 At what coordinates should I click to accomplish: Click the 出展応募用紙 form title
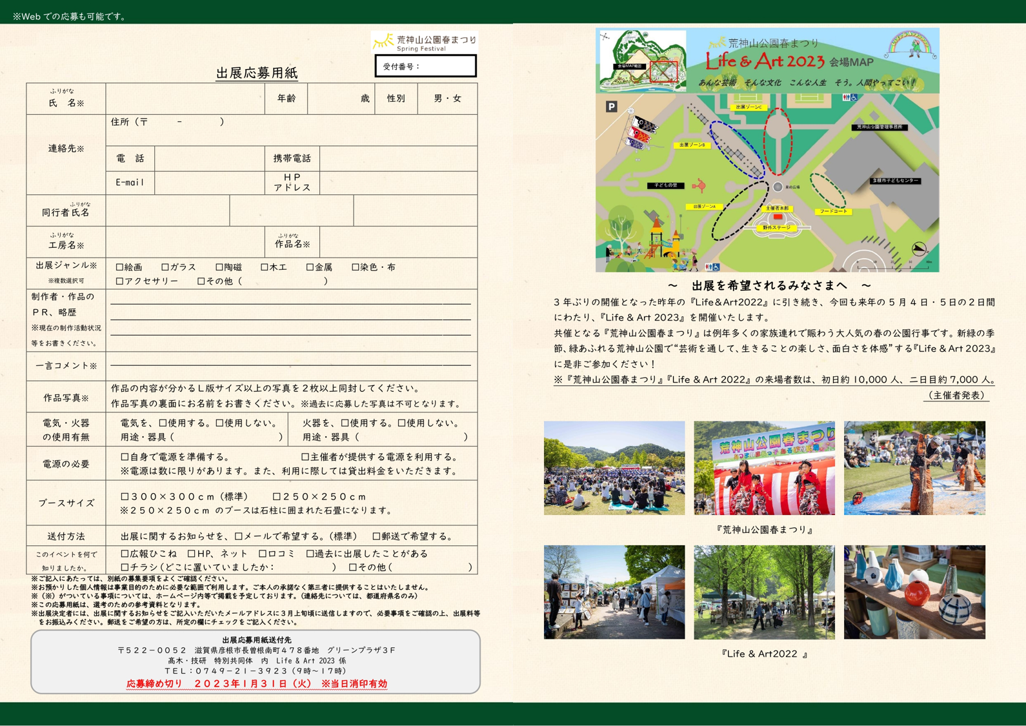[257, 73]
